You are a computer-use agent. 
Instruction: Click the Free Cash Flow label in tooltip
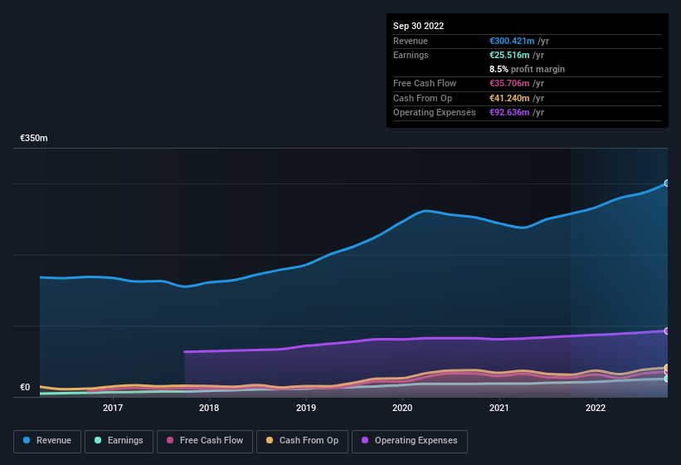[425, 83]
